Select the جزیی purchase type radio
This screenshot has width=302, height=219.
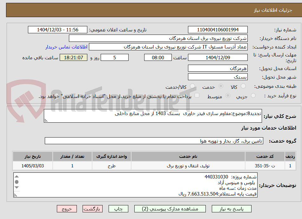pyautogui.click(x=253, y=95)
